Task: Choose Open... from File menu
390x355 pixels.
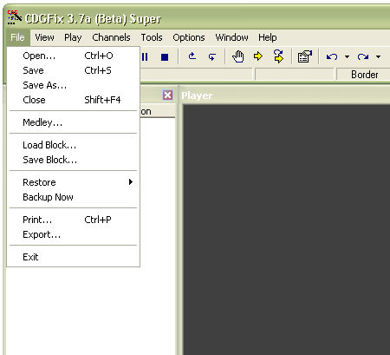Action: click(x=74, y=56)
